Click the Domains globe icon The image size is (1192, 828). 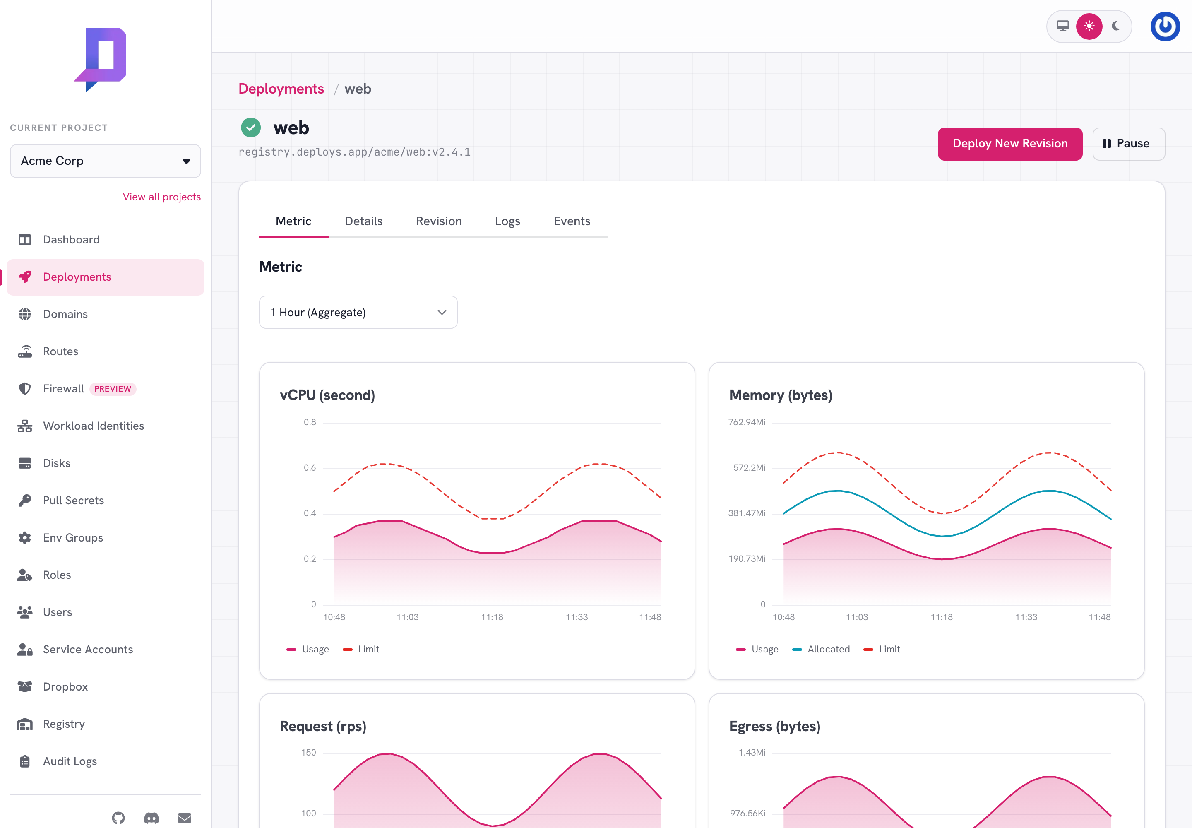25,314
